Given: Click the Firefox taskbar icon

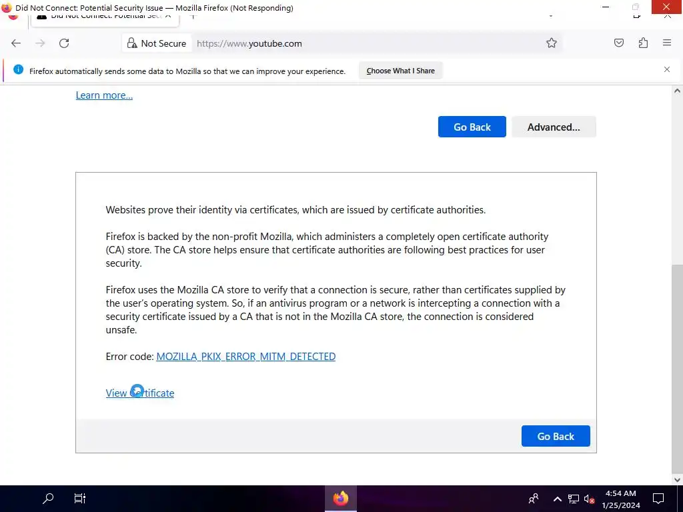Looking at the screenshot, I should 341,499.
